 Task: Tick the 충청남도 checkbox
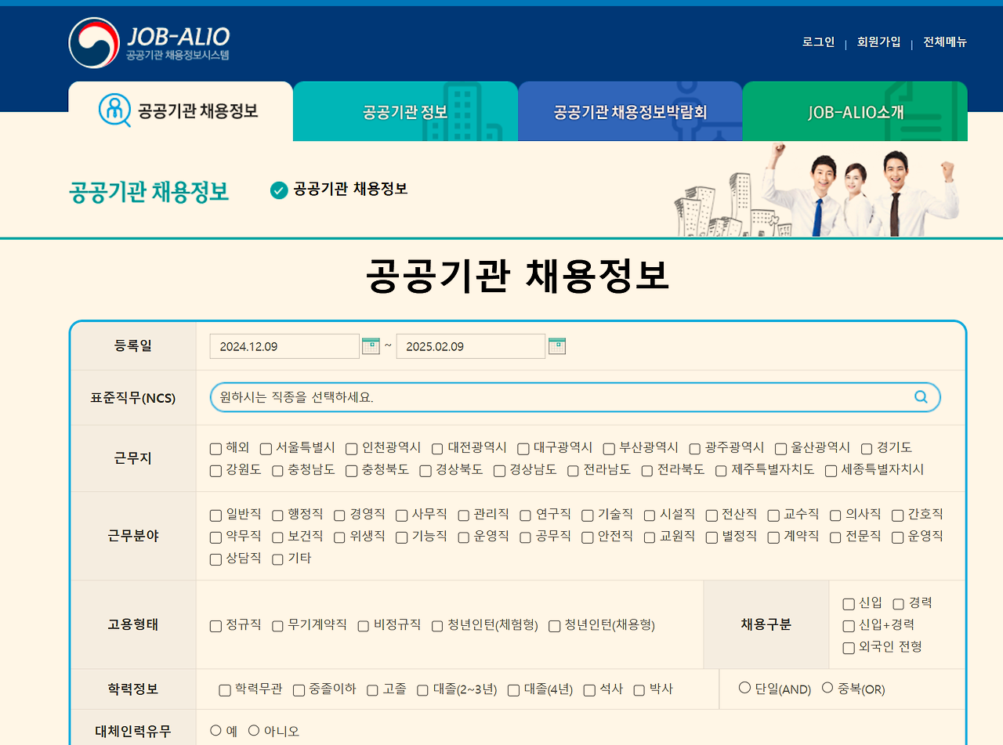point(277,471)
